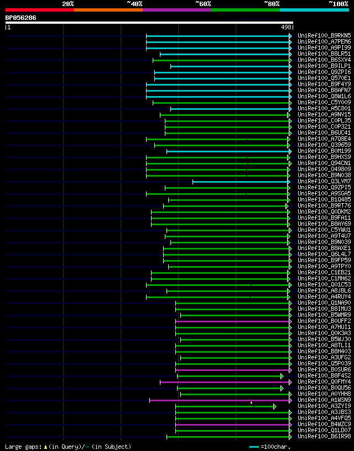Click the UniRef100_A7HUI1 label
Image resolution: width=354 pixels, height=451 pixels.
[x=324, y=327]
